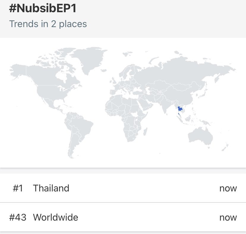
Task: Click Canada on the world map
Action: tap(47, 76)
